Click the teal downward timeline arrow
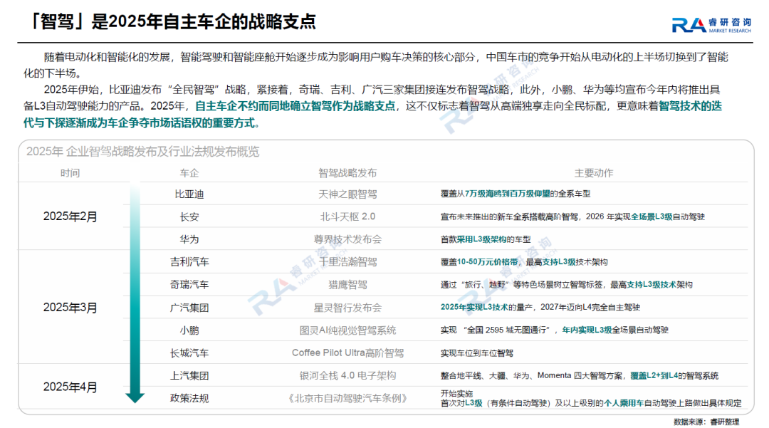 tap(135, 293)
